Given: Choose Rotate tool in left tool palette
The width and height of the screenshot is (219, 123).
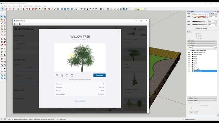Looking at the screenshot, I should 1,42.
